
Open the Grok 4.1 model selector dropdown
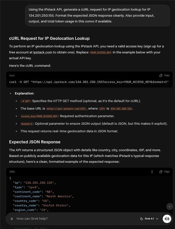149,218
